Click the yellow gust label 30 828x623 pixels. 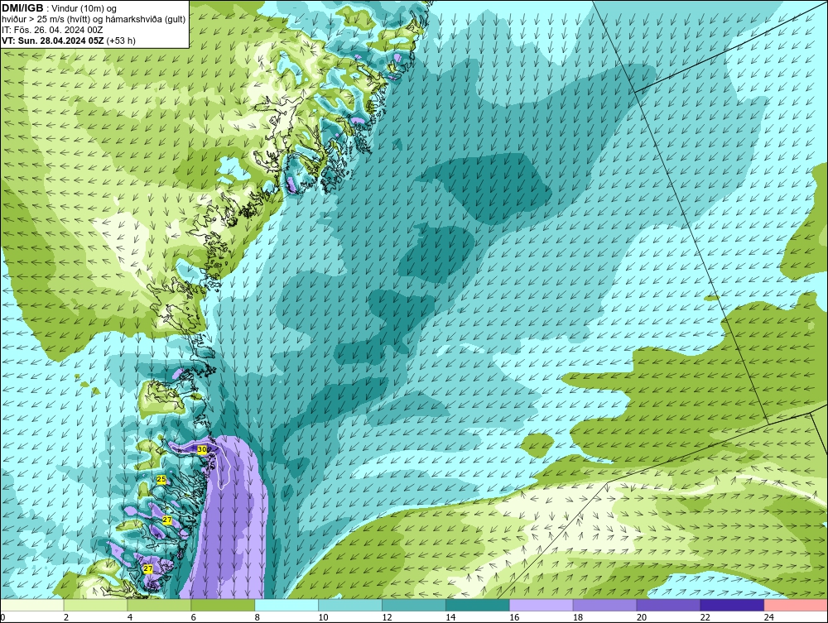202,449
